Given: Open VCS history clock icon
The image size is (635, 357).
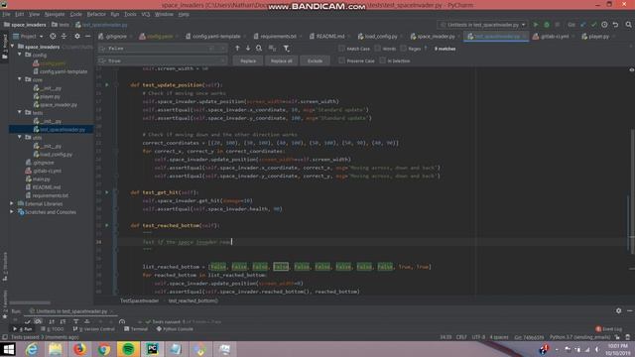Looking at the screenshot, I should [604, 25].
